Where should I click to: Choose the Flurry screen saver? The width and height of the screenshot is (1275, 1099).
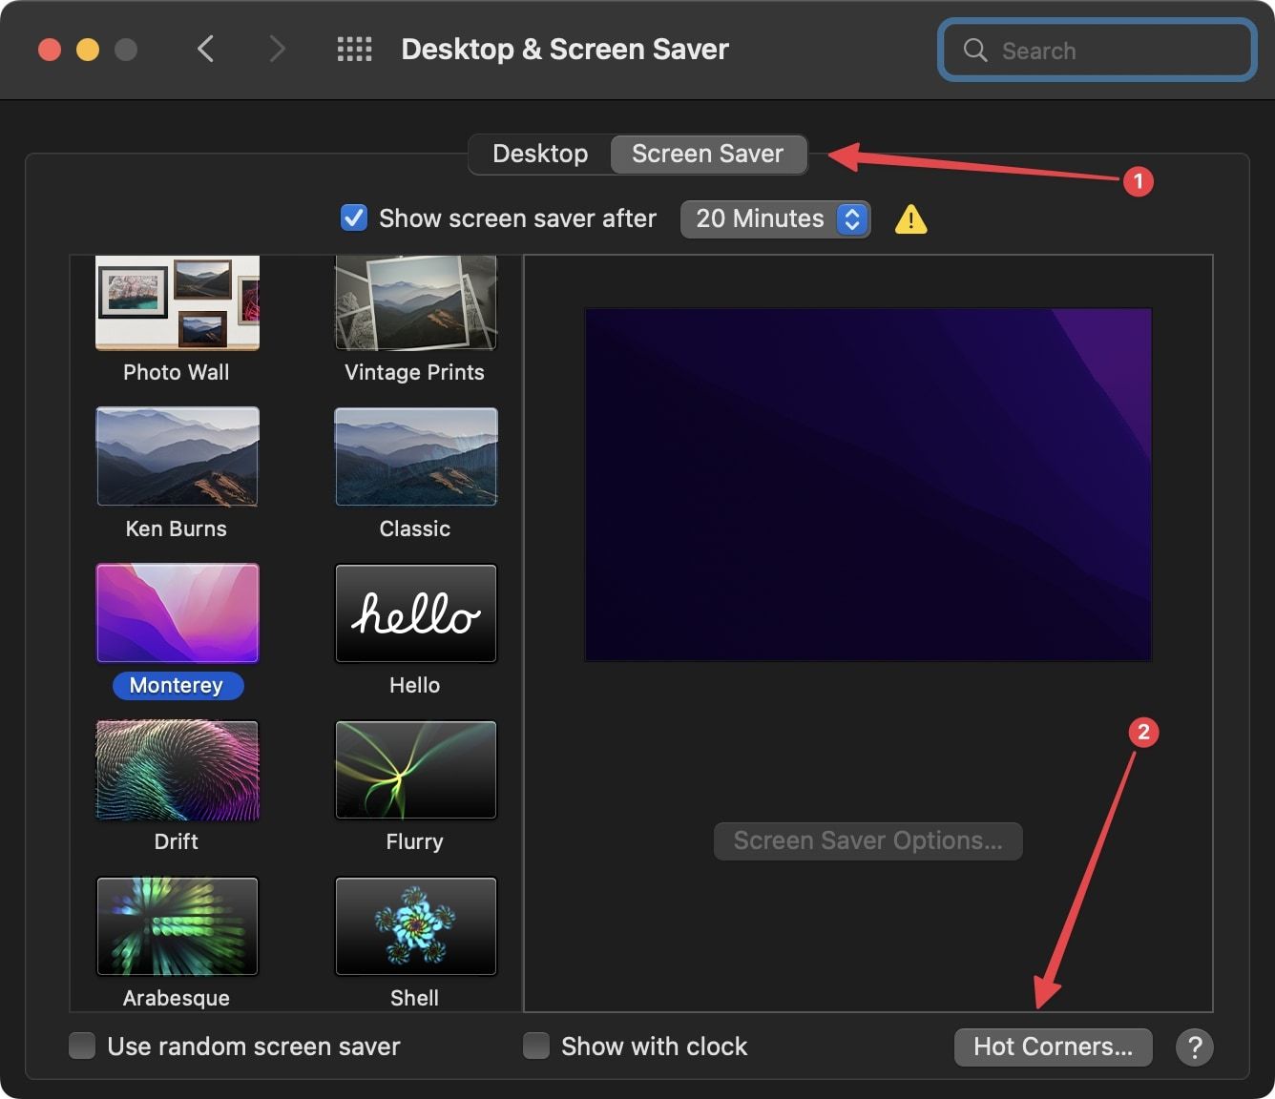(414, 770)
